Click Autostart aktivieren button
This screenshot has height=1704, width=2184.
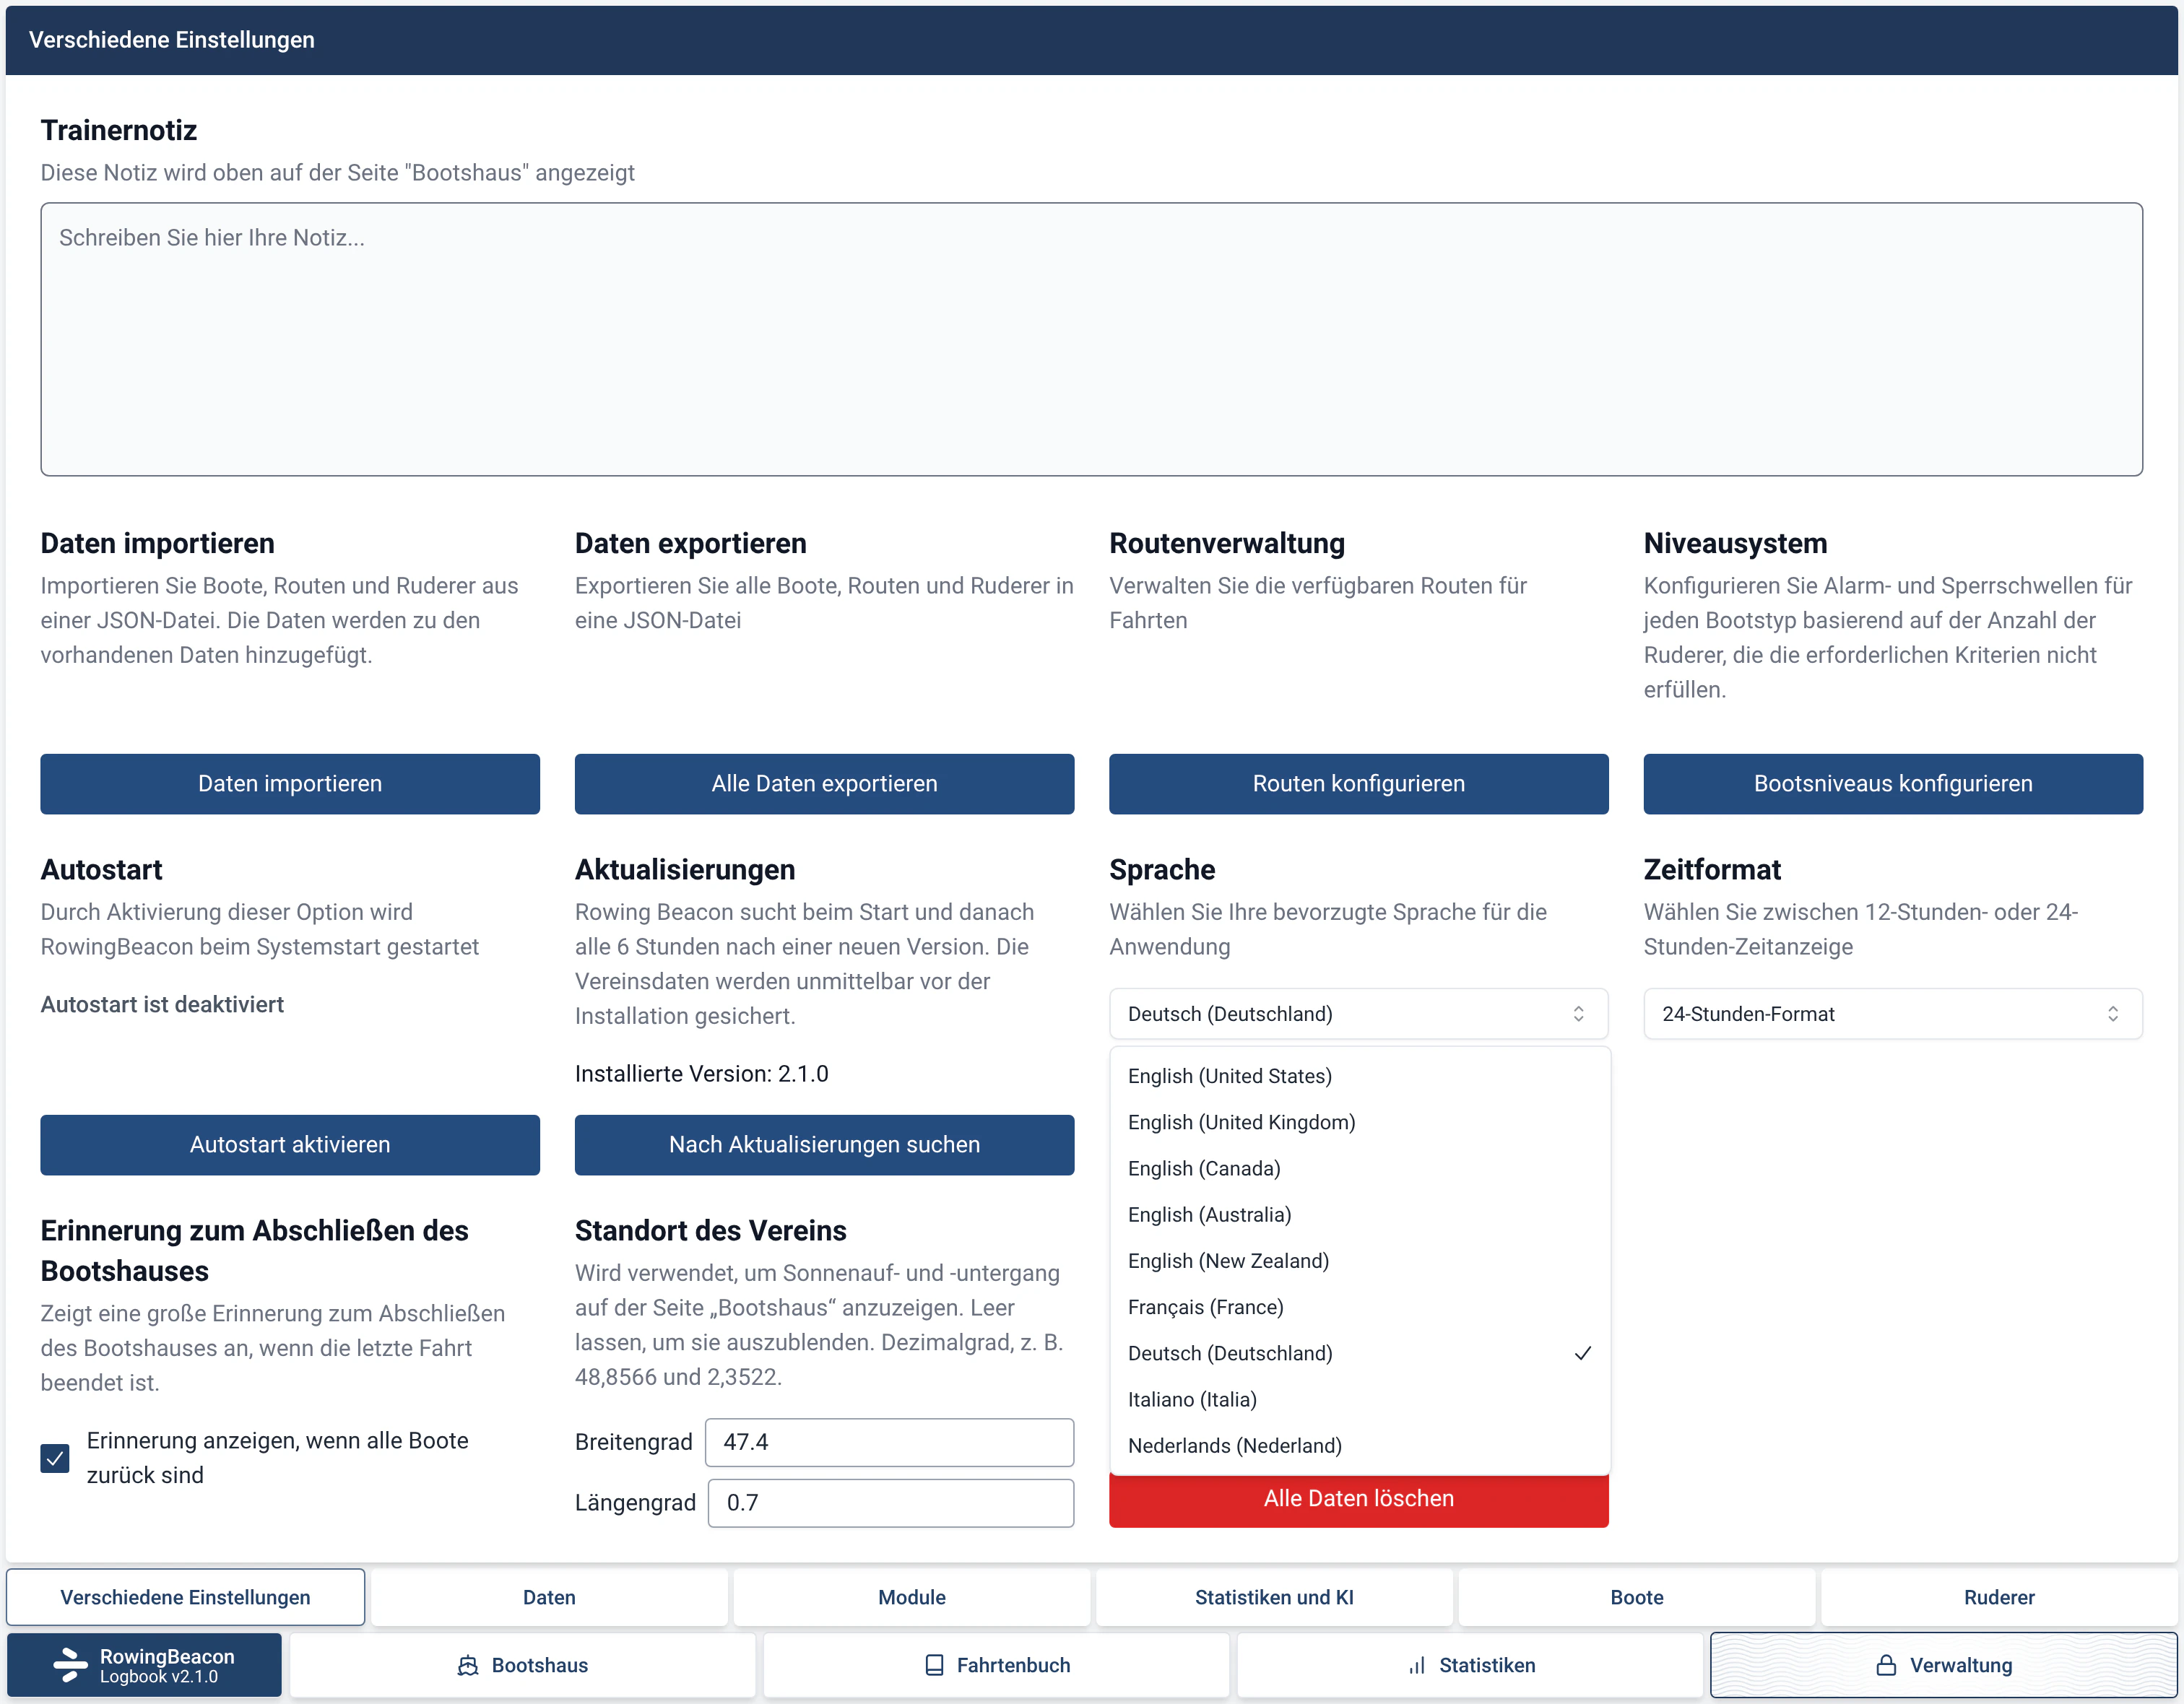click(290, 1144)
